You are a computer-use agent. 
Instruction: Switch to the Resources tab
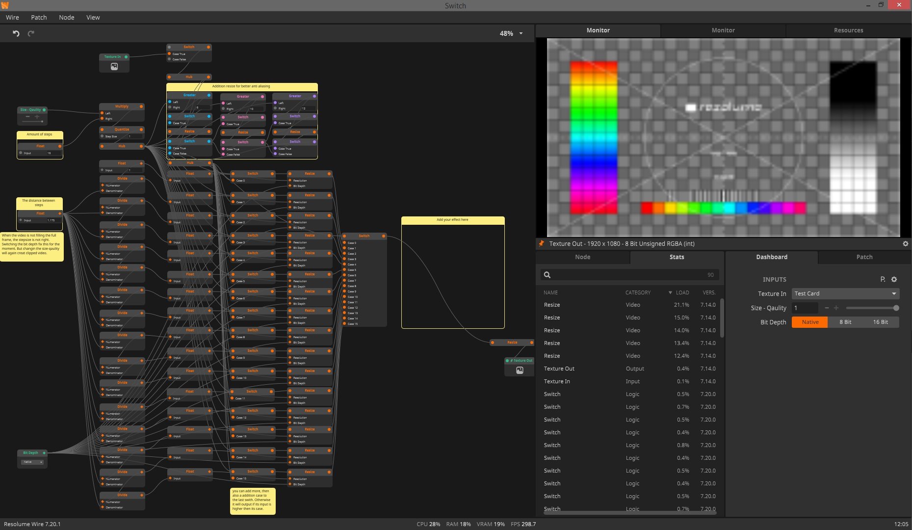pos(848,30)
